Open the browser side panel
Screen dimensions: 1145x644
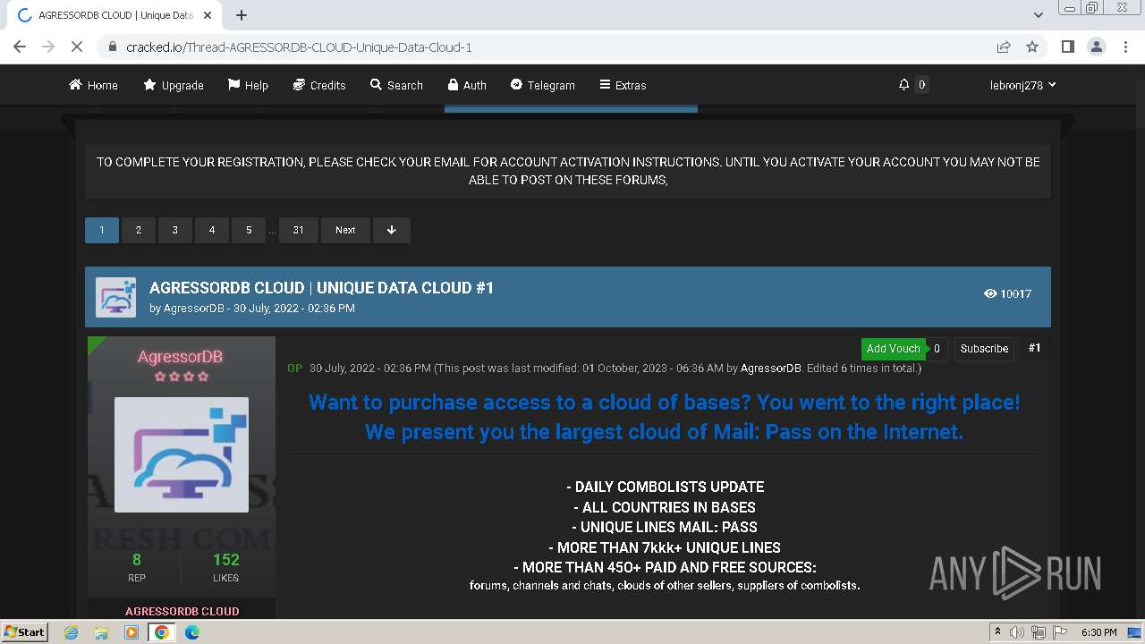1067,47
